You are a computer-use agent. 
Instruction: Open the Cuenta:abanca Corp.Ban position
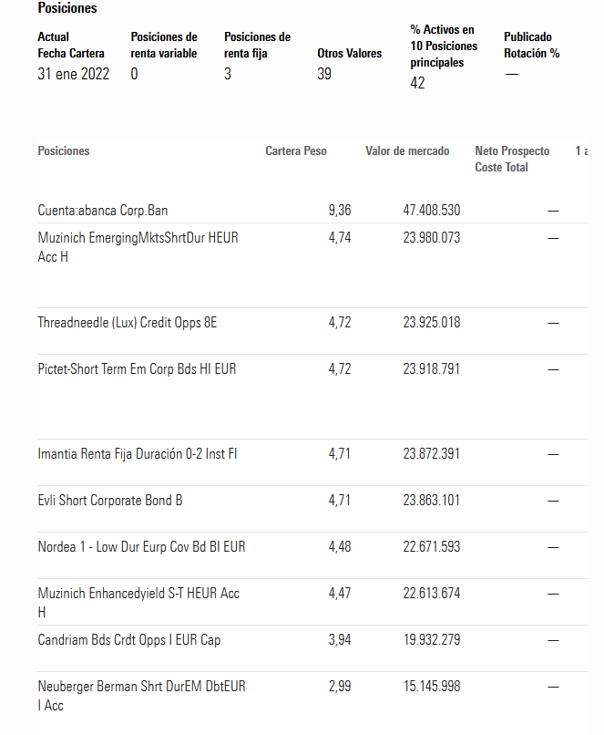pos(103,210)
